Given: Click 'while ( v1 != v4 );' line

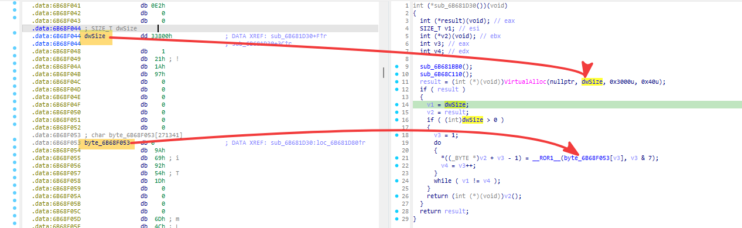Looking at the screenshot, I should click(467, 181).
